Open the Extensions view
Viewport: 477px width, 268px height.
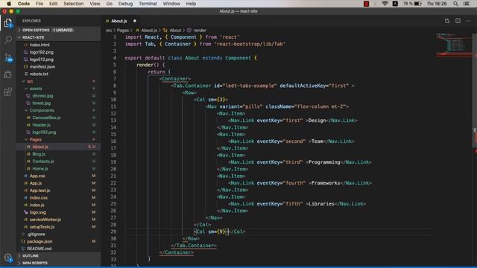point(8,92)
